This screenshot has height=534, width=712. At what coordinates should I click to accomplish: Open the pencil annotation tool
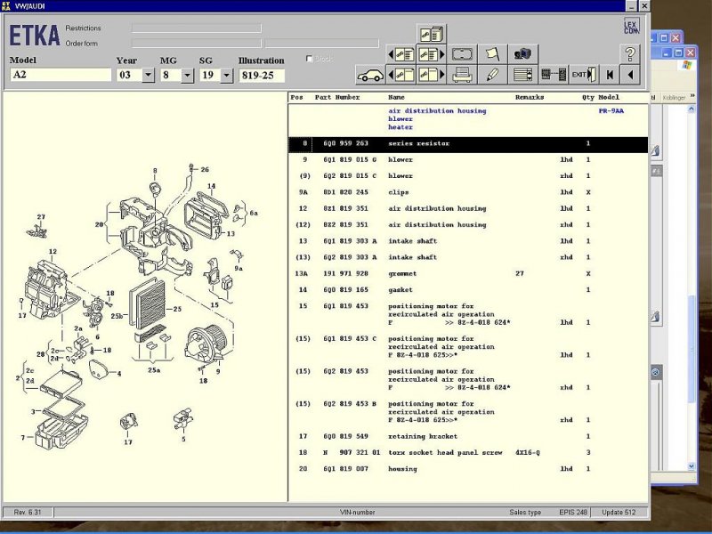(495, 74)
